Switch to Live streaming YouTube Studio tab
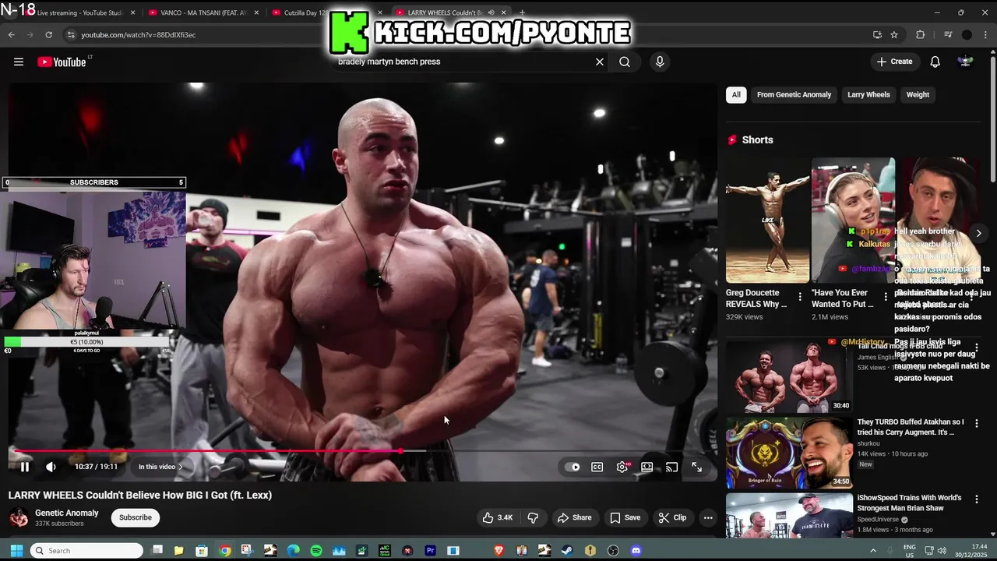997x561 pixels. pyautogui.click(x=79, y=12)
